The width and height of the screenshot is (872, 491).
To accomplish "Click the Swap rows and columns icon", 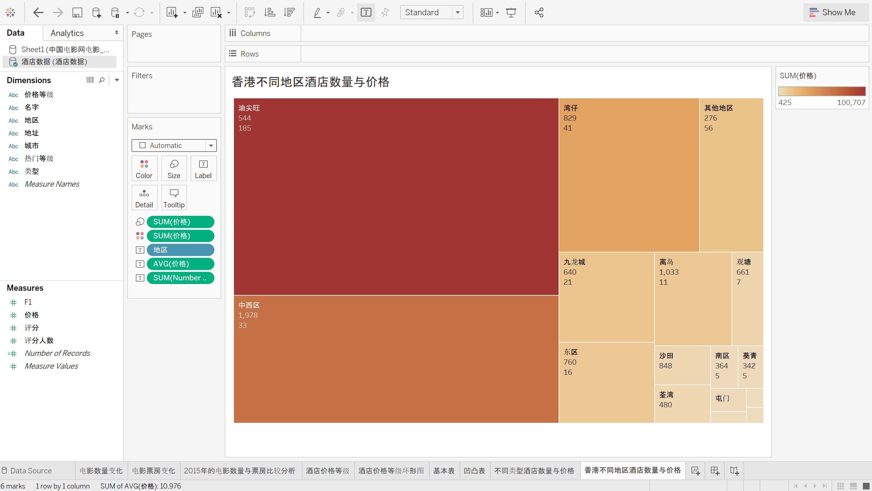I will click(249, 12).
